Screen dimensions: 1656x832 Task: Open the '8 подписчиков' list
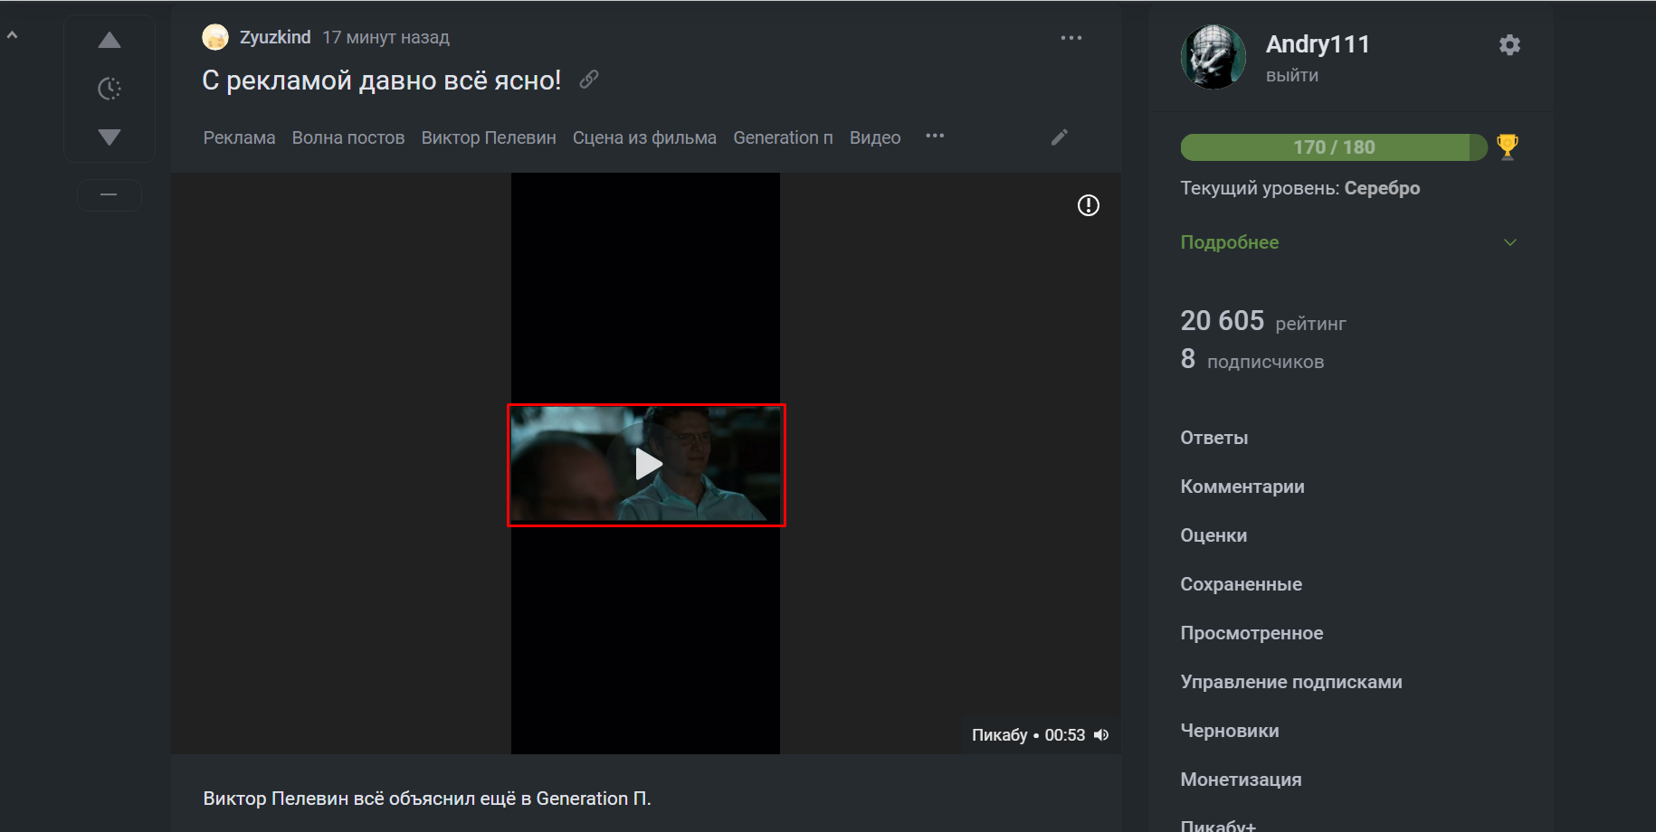1252,360
